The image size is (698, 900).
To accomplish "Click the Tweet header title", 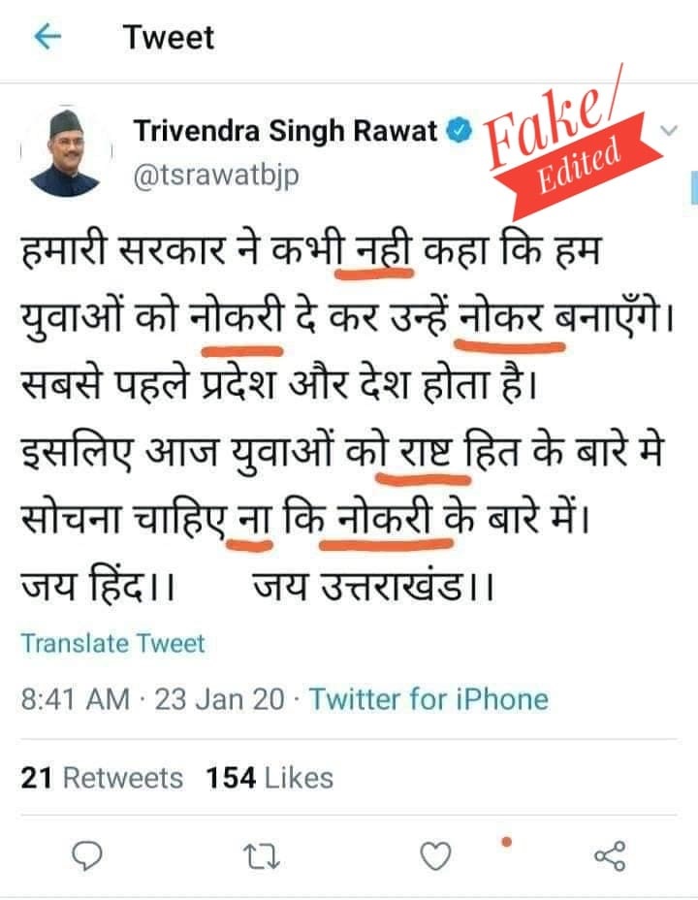I will pyautogui.click(x=168, y=38).
